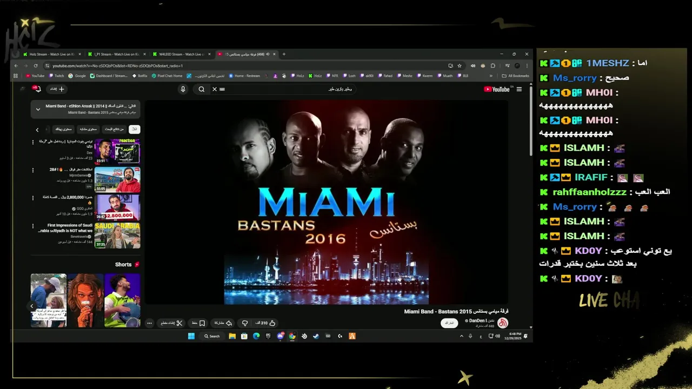Image resolution: width=692 pixels, height=389 pixels.
Task: Click the YouTube voice search microphone
Action: click(x=183, y=89)
